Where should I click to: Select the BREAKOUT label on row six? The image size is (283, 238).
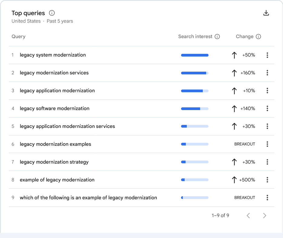coord(245,144)
